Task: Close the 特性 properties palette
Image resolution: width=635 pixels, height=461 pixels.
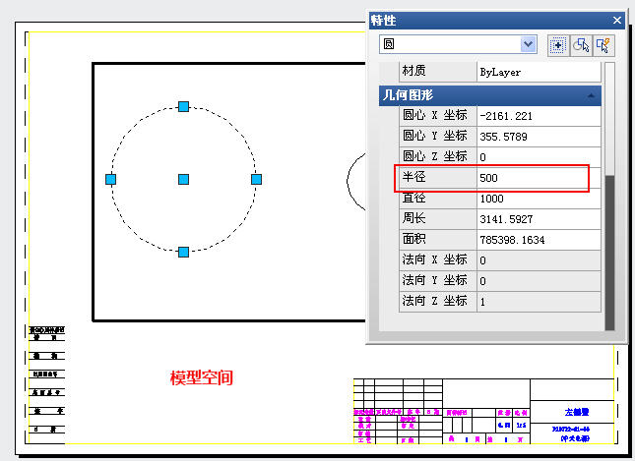Action: click(616, 20)
